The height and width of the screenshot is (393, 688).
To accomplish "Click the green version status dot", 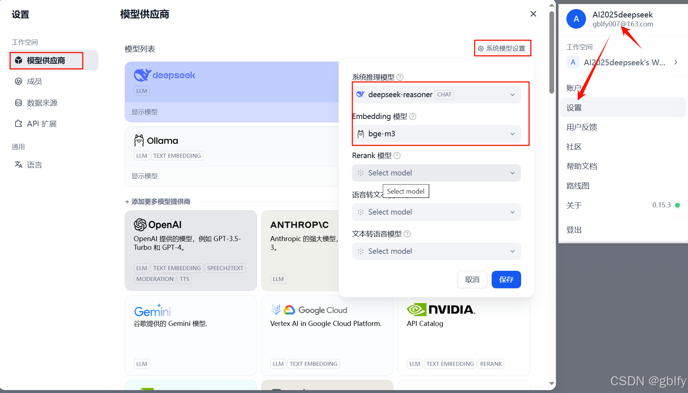I will coord(677,205).
